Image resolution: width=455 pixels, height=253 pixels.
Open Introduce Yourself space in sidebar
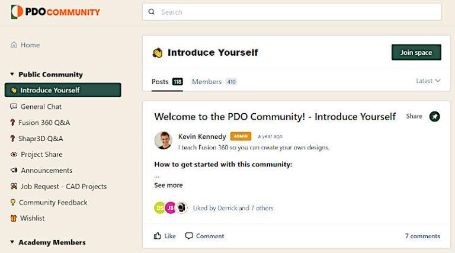63,90
